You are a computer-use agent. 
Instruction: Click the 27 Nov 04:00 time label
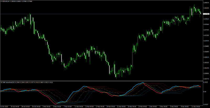pyautogui.click(x=143, y=107)
